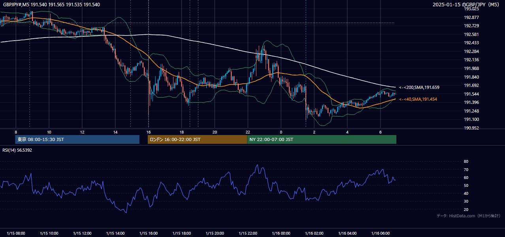Click price axis label 192.729
Screen dimensions: 505x237
[471, 26]
